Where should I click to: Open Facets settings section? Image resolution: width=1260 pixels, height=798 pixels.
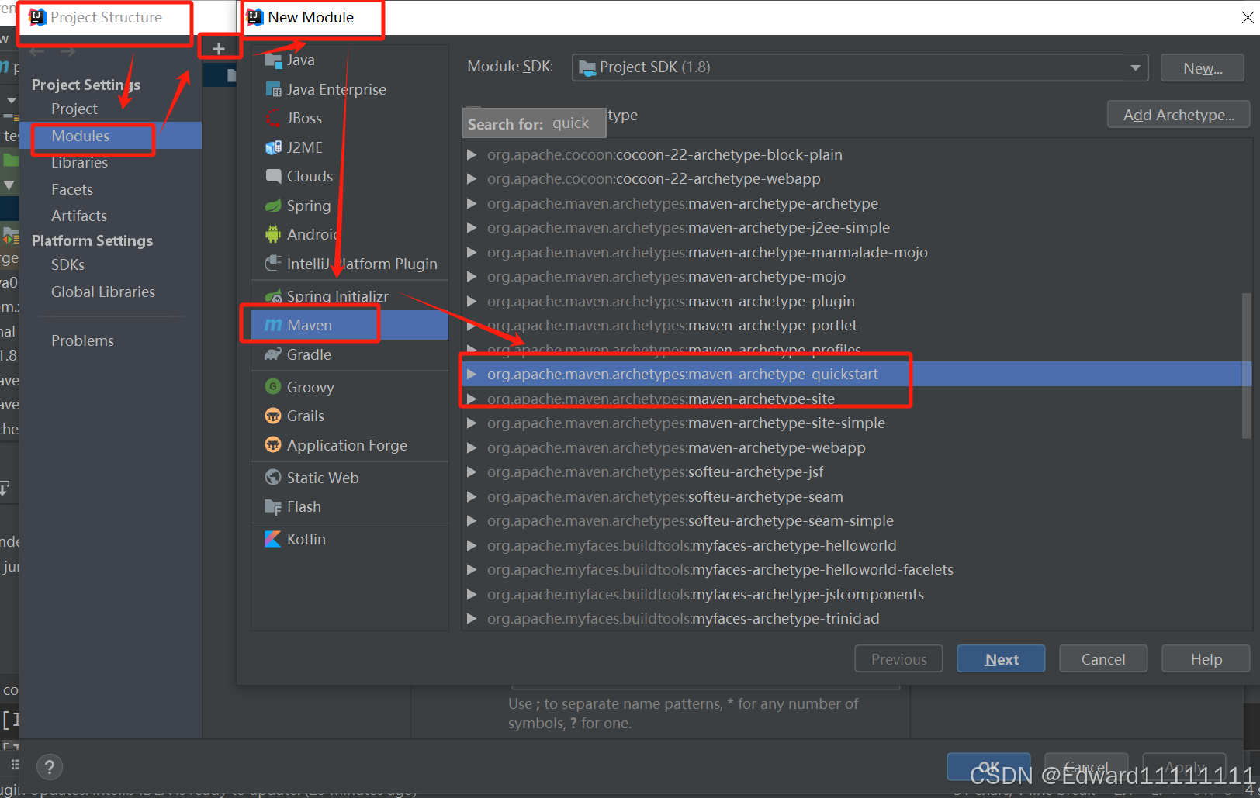[x=72, y=189]
